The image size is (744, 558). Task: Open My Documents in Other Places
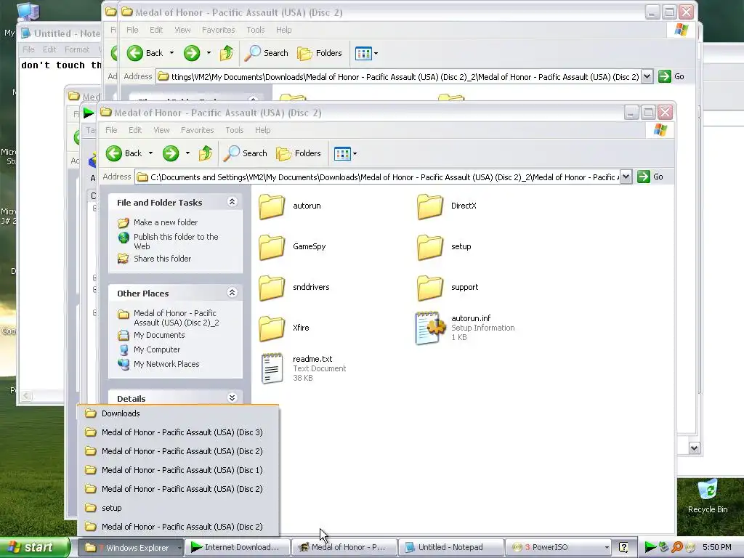point(159,336)
